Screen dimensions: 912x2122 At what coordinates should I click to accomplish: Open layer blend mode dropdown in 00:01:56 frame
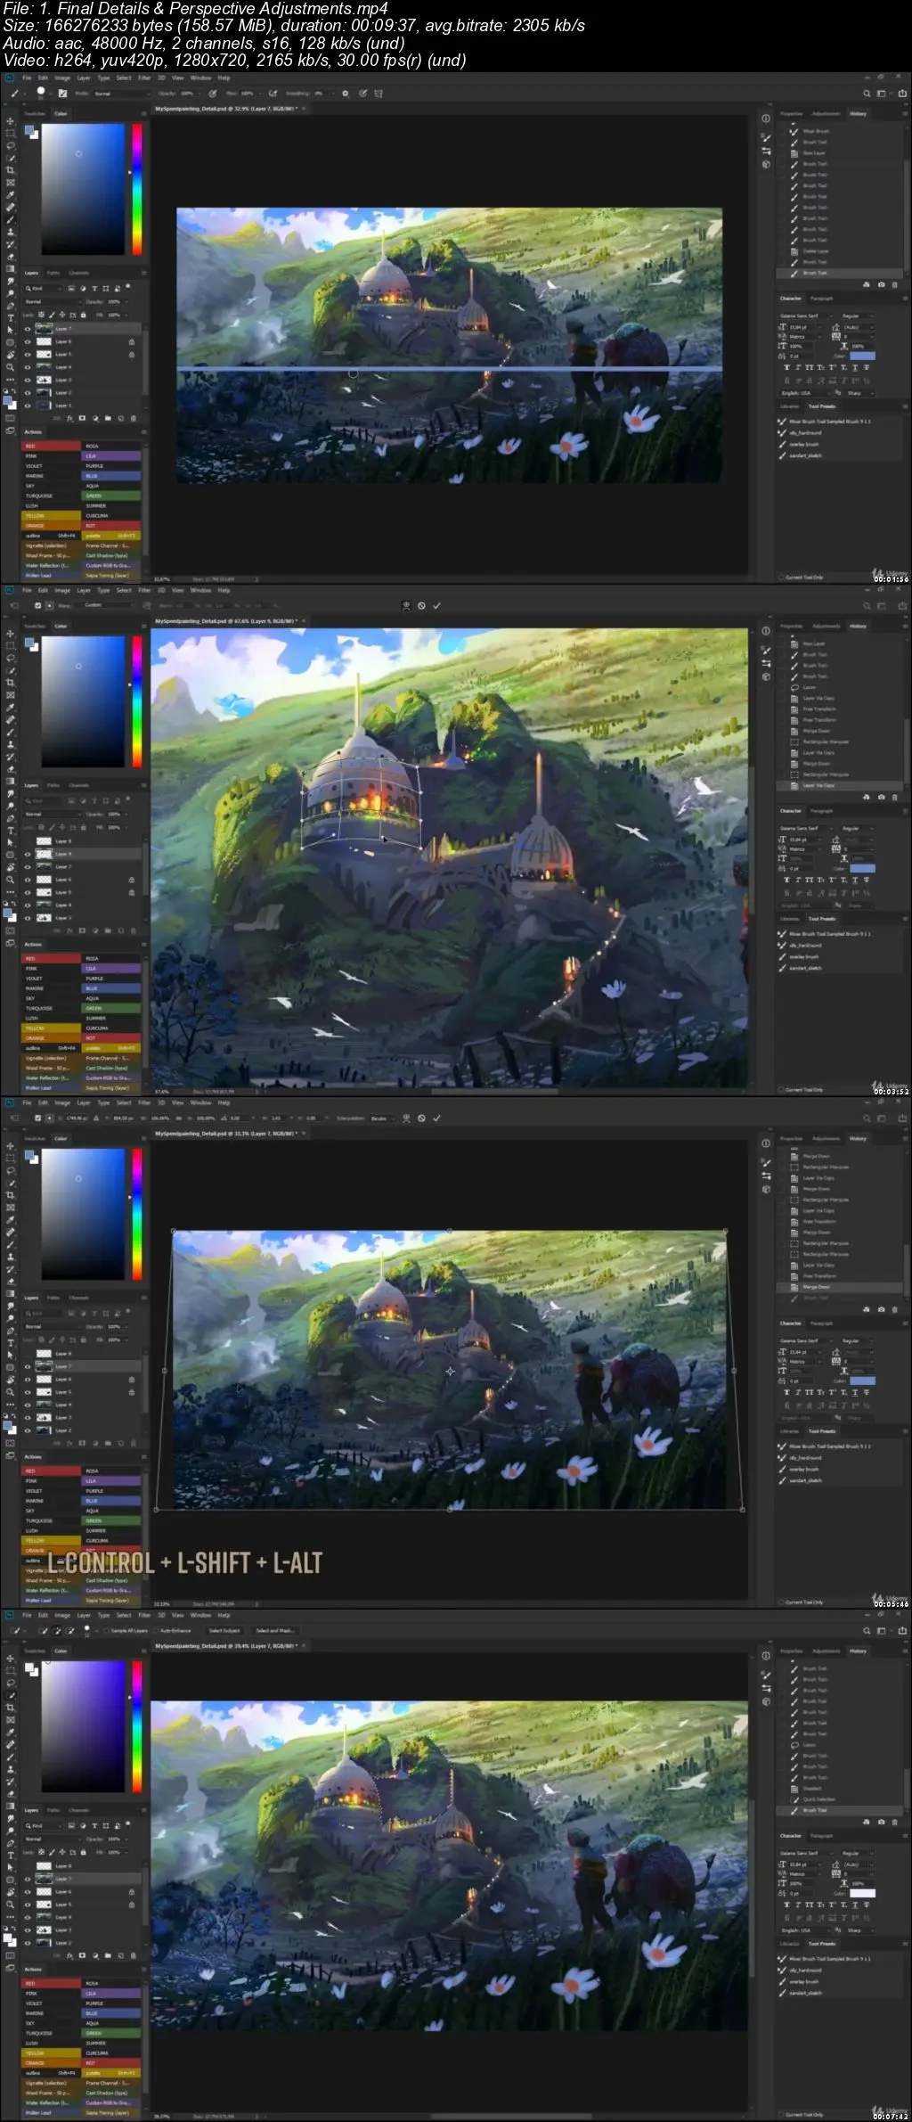(x=52, y=301)
